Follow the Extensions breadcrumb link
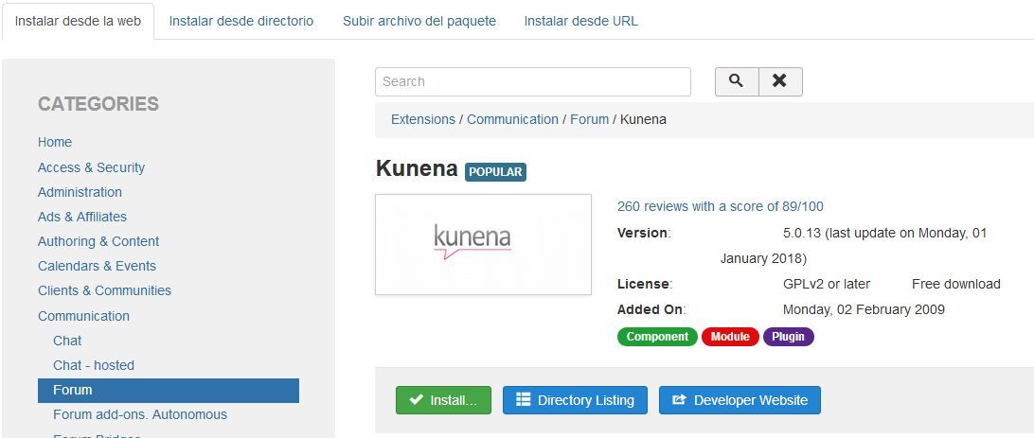This screenshot has width=1034, height=438. click(422, 119)
